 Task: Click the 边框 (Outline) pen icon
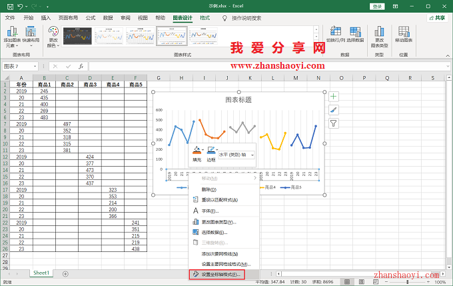tap(211, 151)
